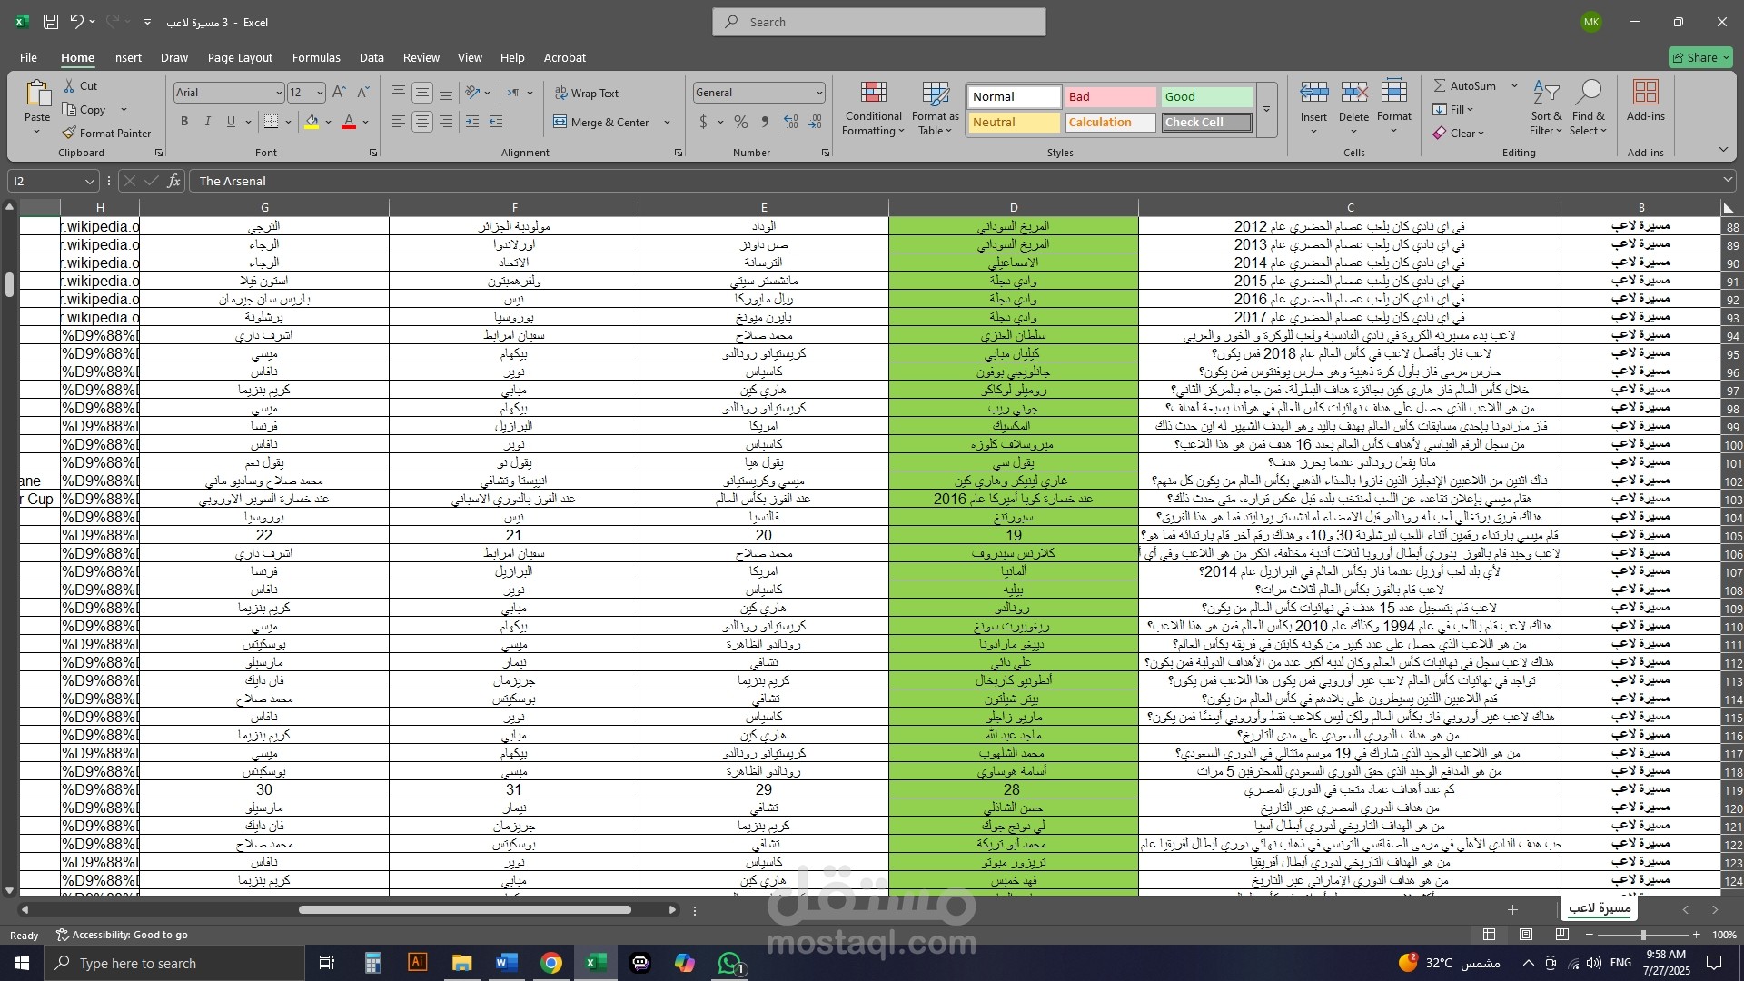Viewport: 1744px width, 981px height.
Task: Switch to the Formulas tab
Action: coord(316,57)
